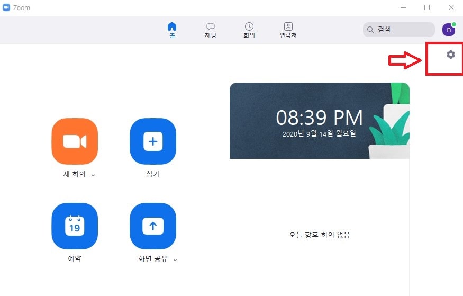Switch to the 회의 tab
This screenshot has width=463, height=296.
[x=249, y=30]
